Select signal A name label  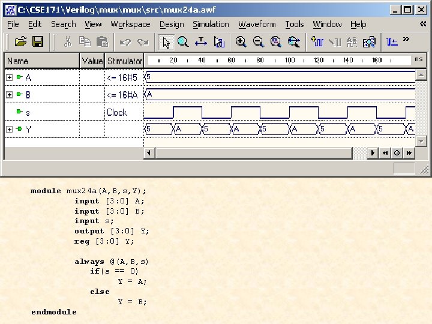point(28,77)
